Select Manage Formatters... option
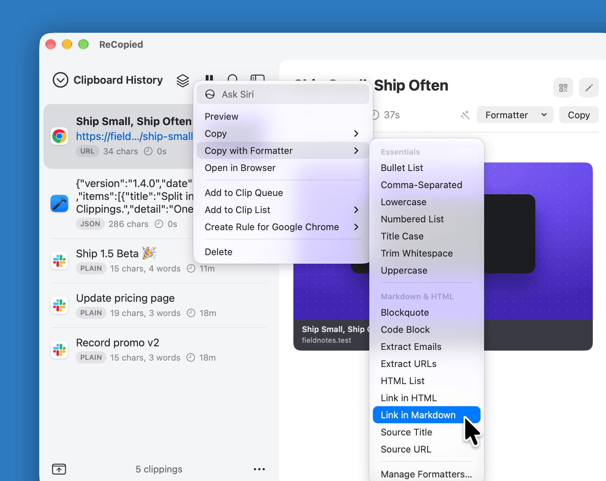This screenshot has width=606, height=481. point(427,474)
